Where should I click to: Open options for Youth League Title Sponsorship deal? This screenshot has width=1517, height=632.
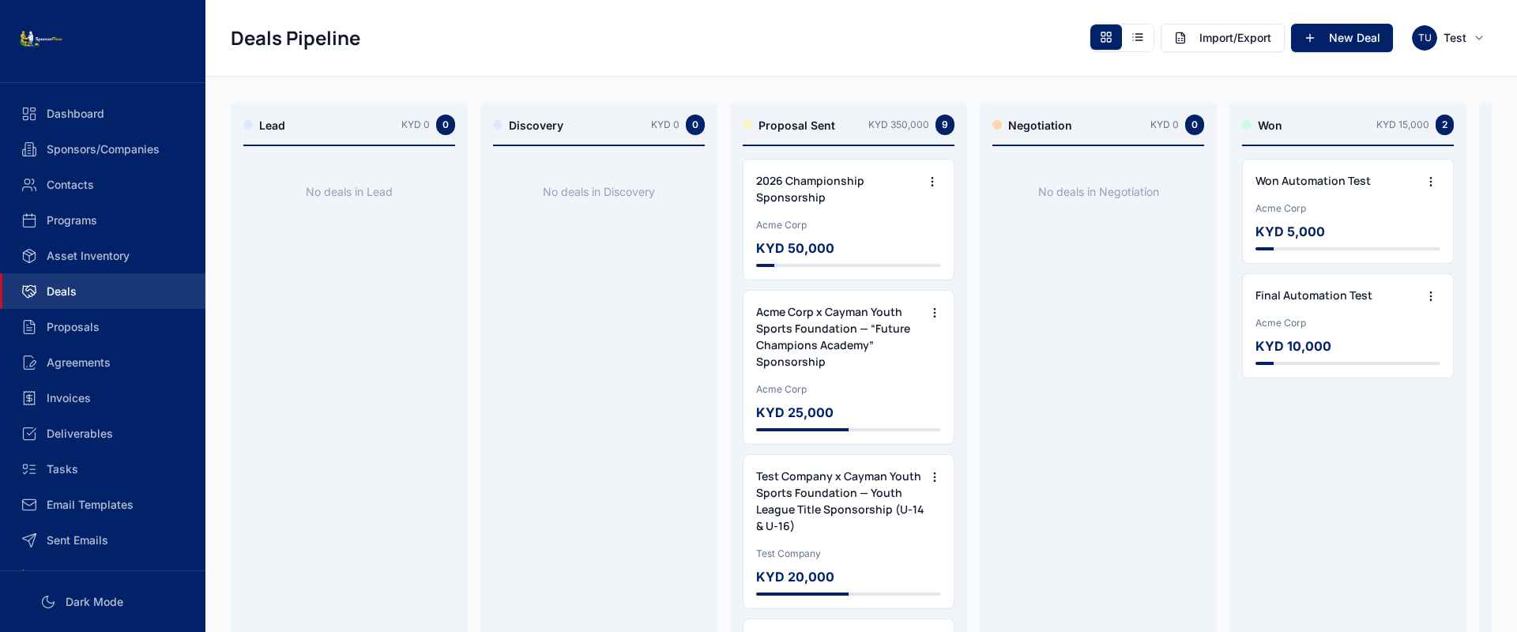[935, 477]
